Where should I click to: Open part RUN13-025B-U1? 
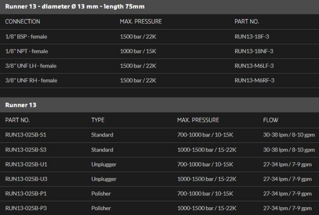point(26,164)
